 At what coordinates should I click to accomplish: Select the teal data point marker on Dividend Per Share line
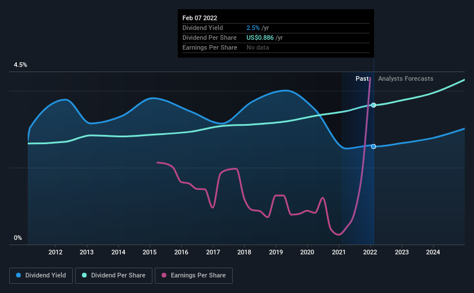(374, 105)
